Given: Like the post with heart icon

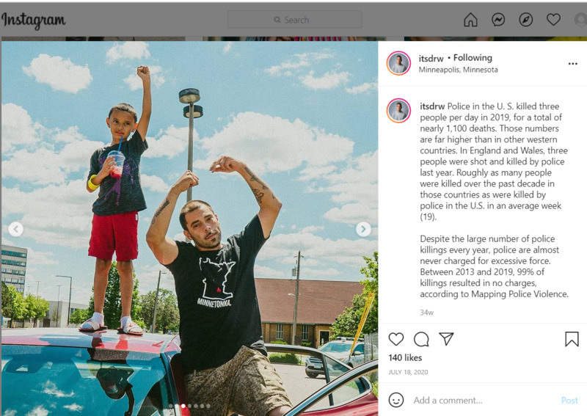Looking at the screenshot, I should 395,339.
